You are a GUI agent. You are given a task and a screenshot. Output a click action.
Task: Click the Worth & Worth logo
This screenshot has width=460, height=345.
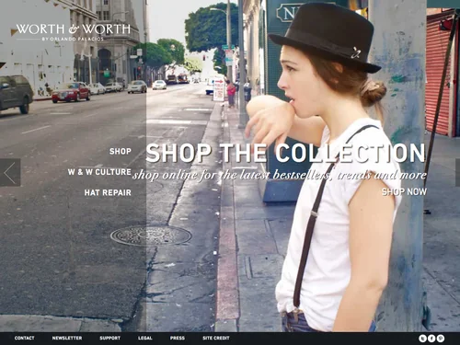(74, 32)
